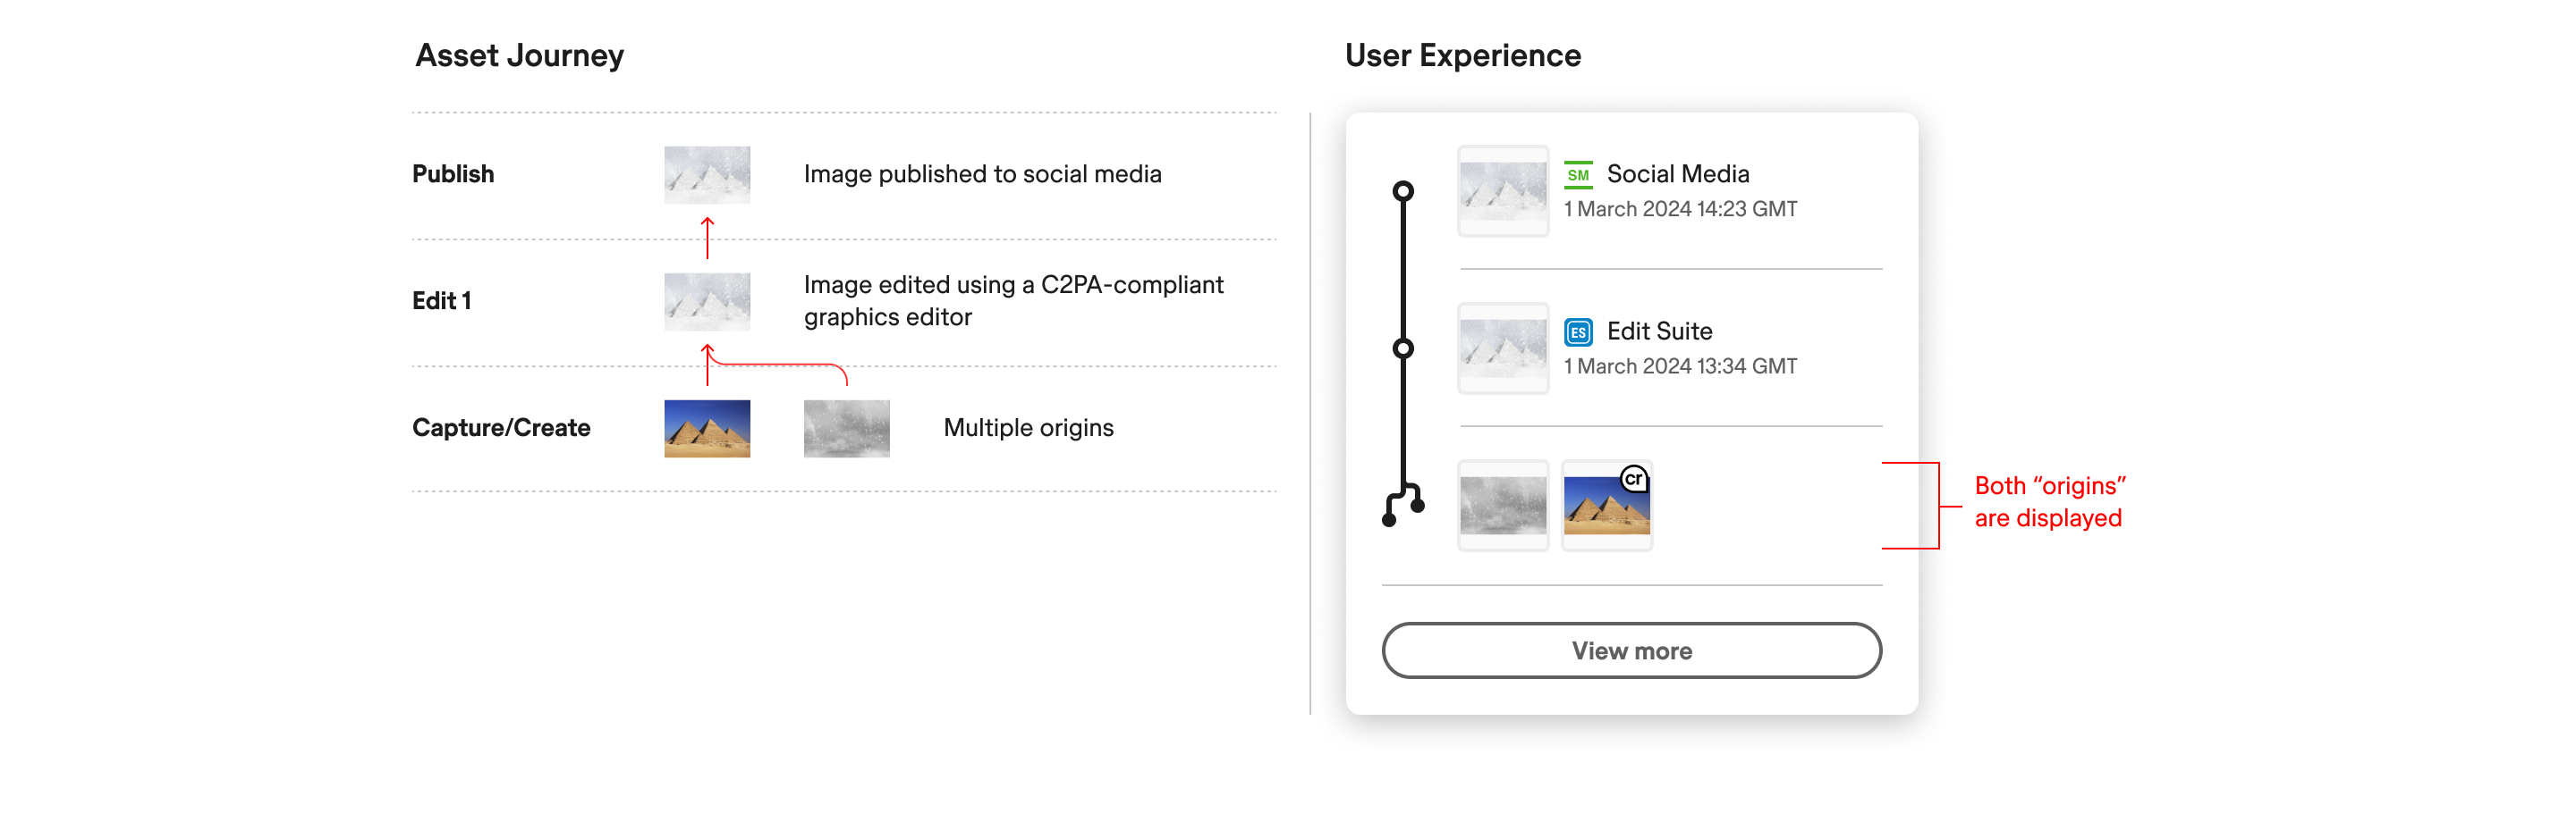Click the Asset Journey heading
The height and width of the screenshot is (822, 2576).
tap(519, 56)
